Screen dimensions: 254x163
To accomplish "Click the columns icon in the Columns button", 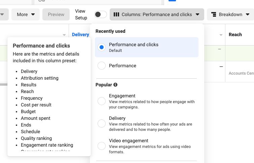I will (x=116, y=14).
